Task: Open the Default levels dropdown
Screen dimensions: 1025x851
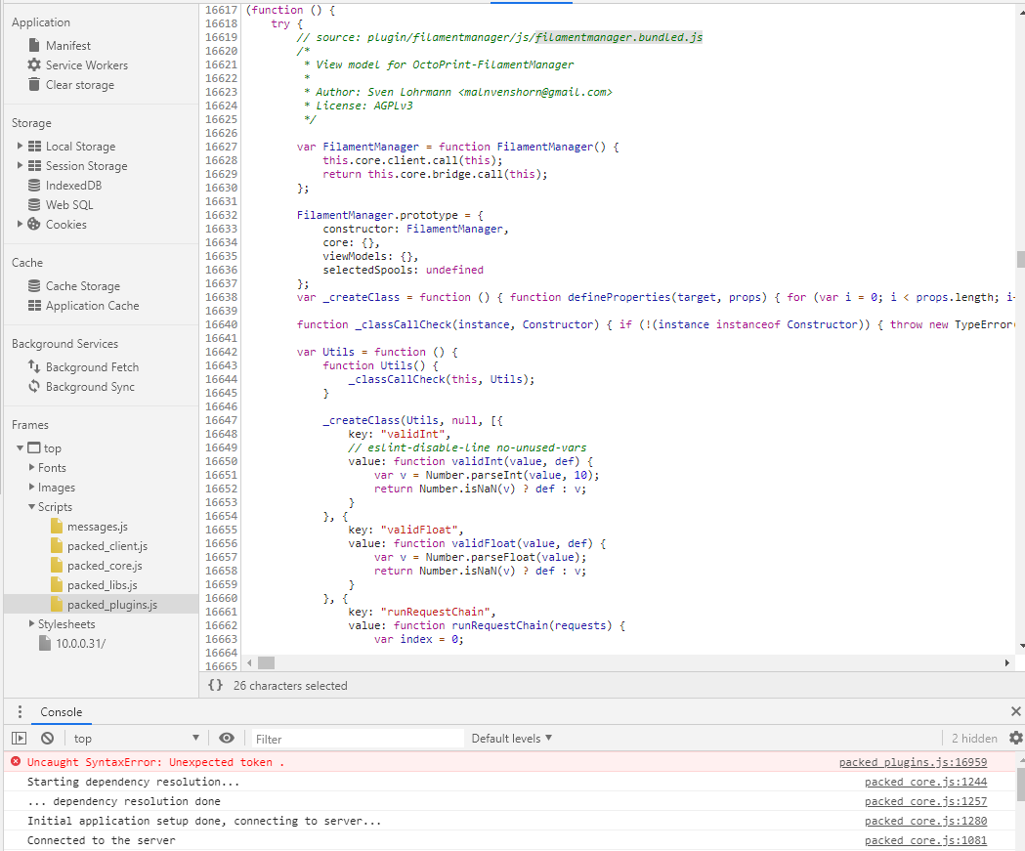Action: click(x=512, y=738)
